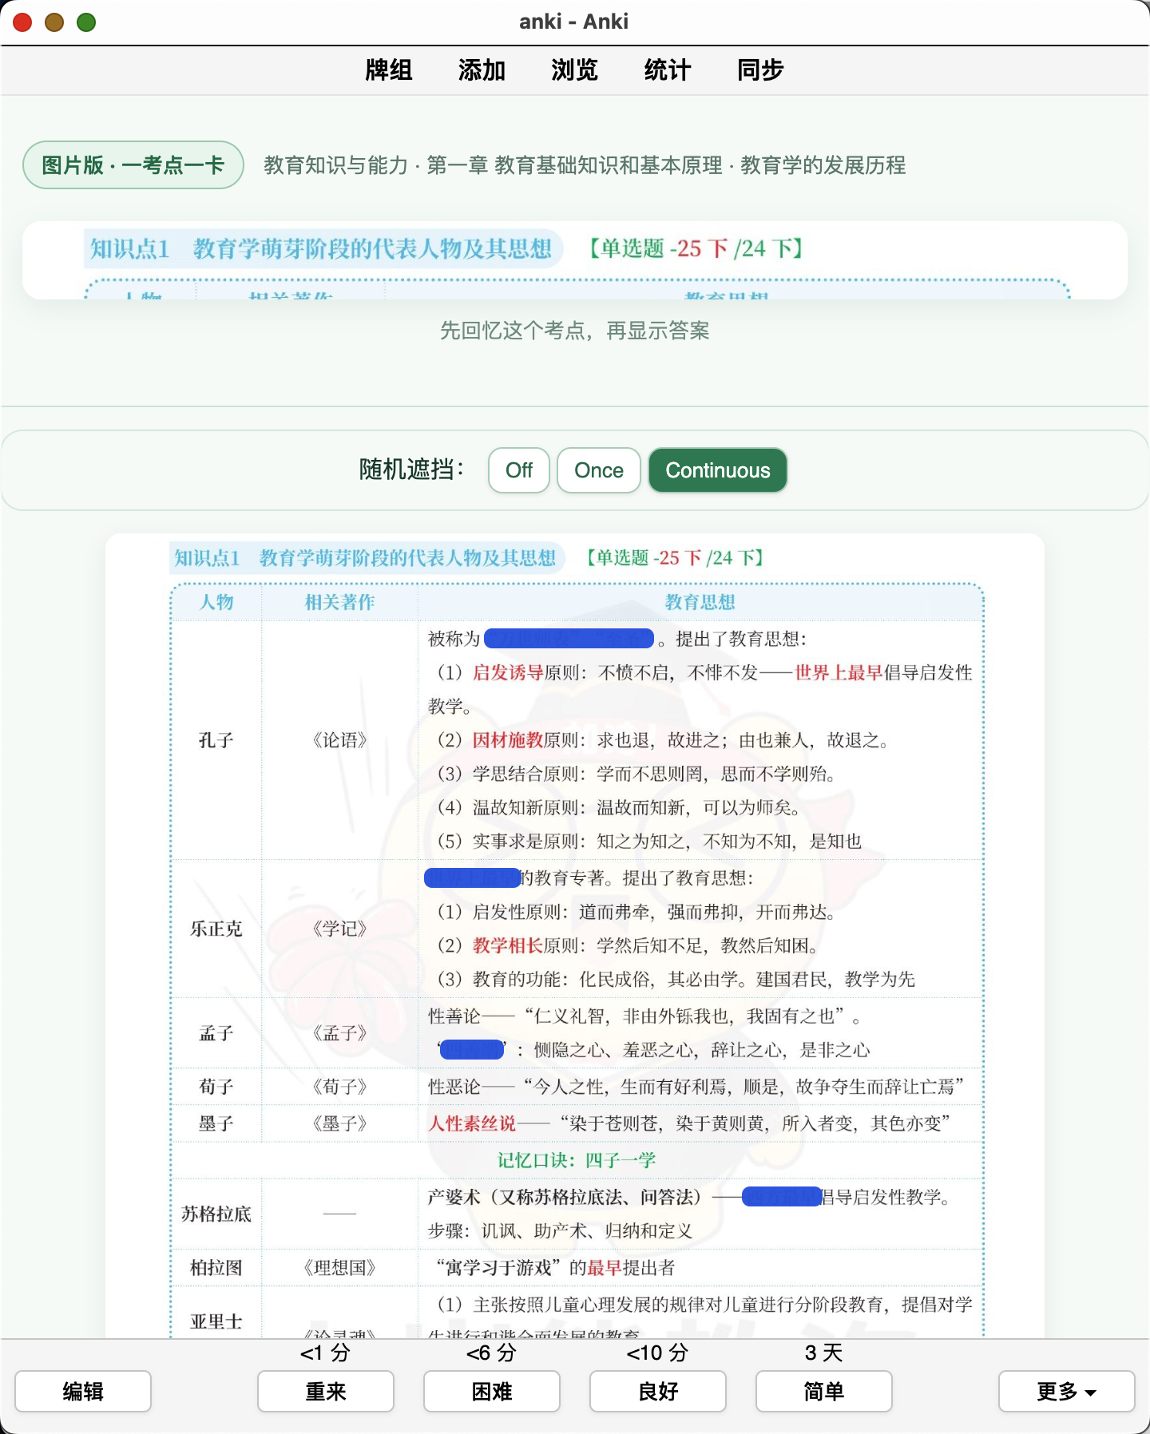1150x1434 pixels.
Task: Reveal the blue mask in the 苏格拉底 row
Action: pyautogui.click(x=782, y=1197)
